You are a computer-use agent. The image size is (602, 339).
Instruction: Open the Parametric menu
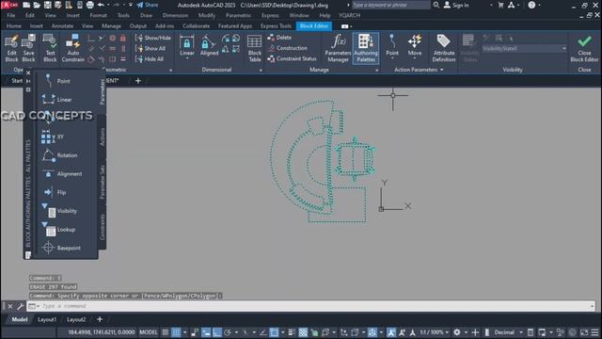point(238,15)
